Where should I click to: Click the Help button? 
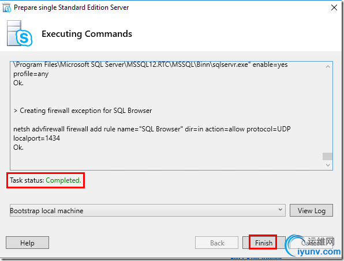point(28,243)
